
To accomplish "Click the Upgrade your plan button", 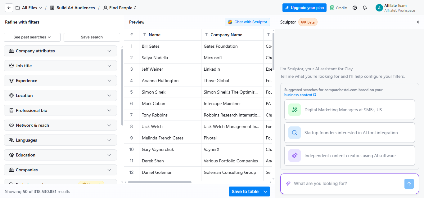I will pos(304,8).
